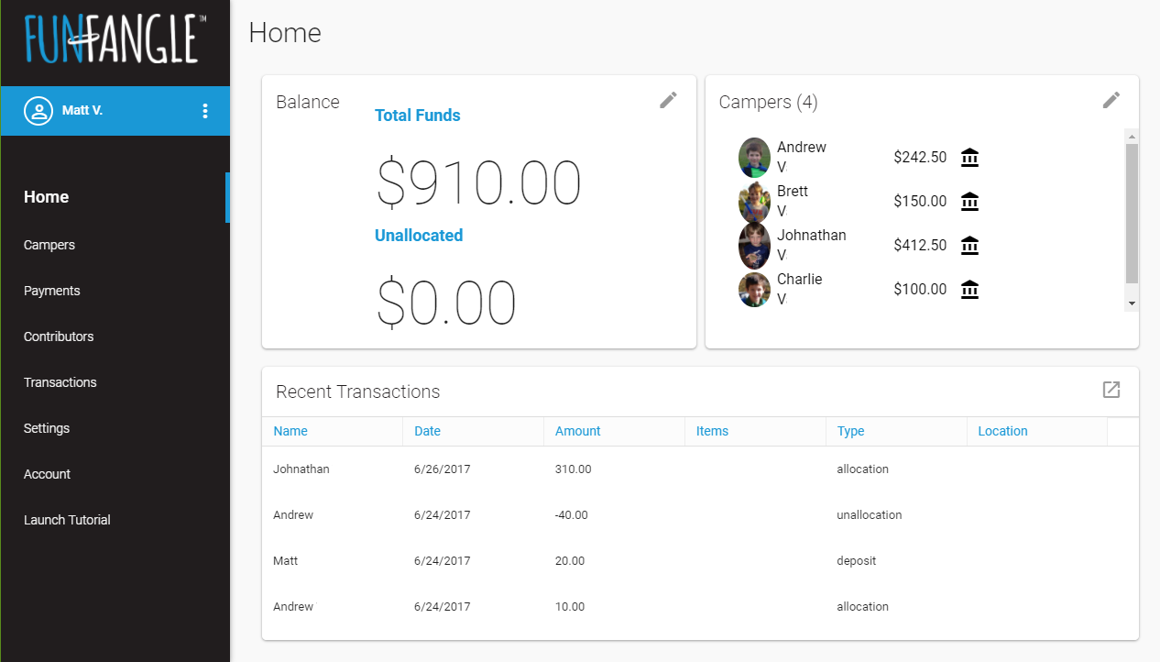The image size is (1160, 662).
Task: Open the Transactions sidebar item
Action: point(60,382)
